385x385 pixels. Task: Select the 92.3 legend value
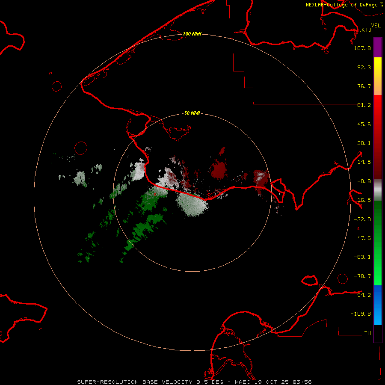pyautogui.click(x=364, y=67)
